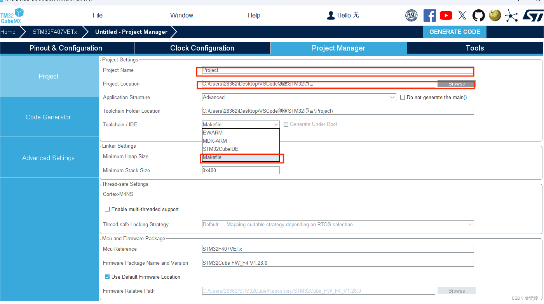Open the File menu
This screenshot has width=544, height=304.
click(98, 16)
